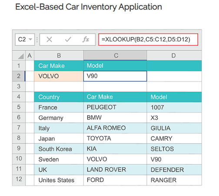This screenshot has width=219, height=196.
Task: Click the Name Box showing C2
Action: (25, 40)
